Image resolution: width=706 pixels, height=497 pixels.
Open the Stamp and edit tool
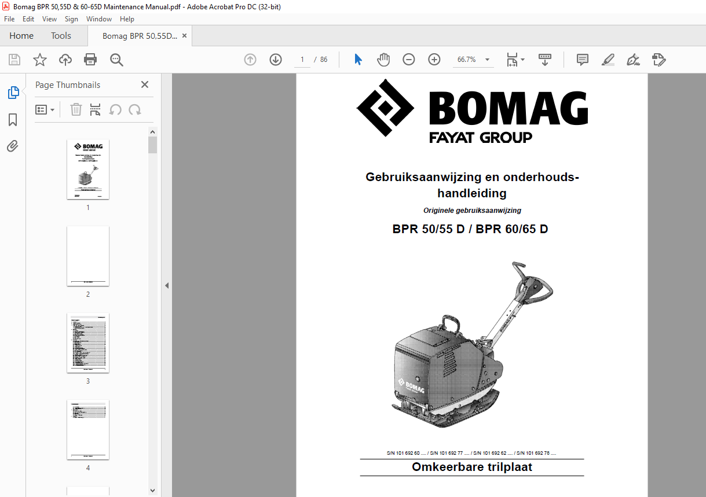(659, 60)
